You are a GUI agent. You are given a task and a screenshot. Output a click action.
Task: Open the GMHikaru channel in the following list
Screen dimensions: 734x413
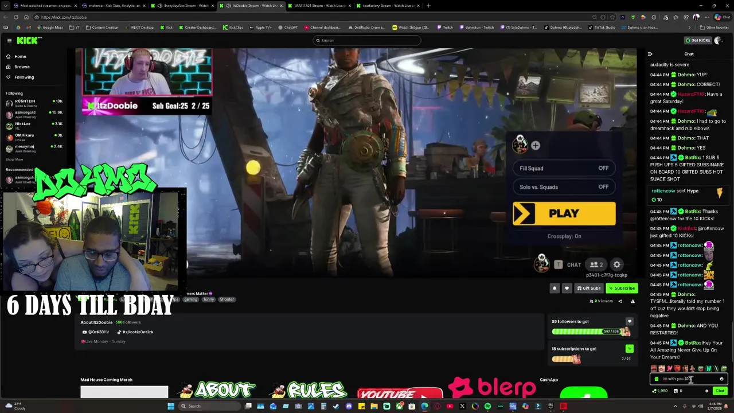click(34, 137)
